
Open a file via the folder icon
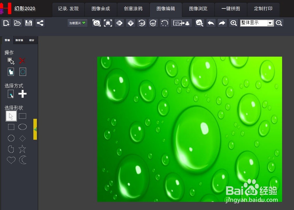tap(17, 23)
